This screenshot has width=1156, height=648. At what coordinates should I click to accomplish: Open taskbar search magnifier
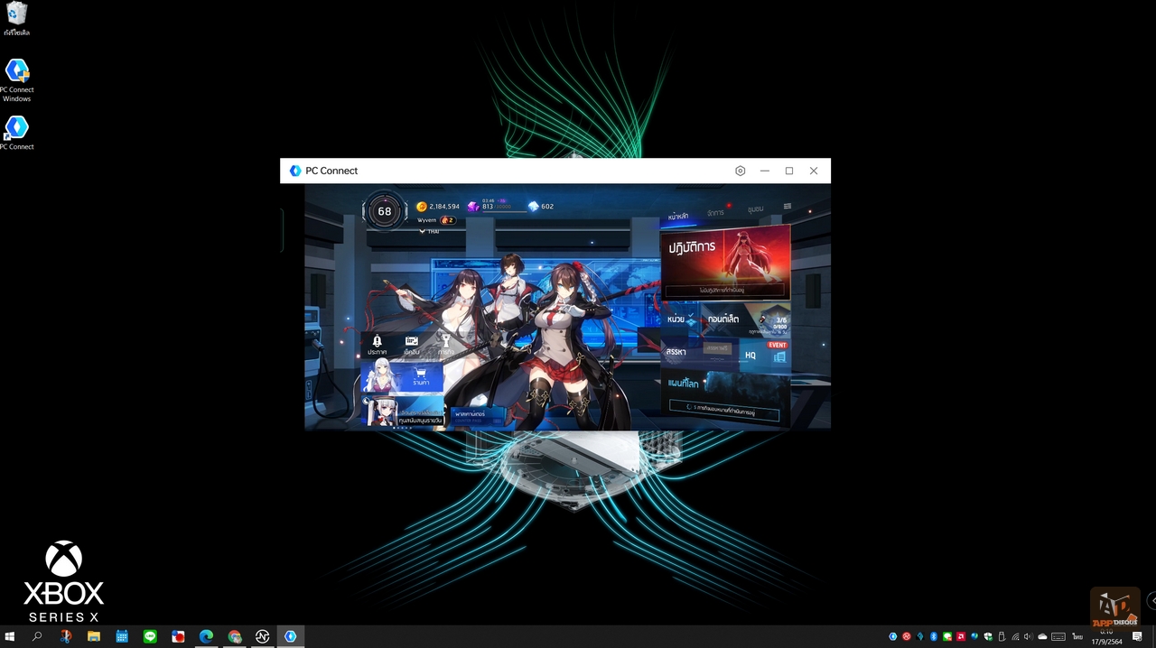pyautogui.click(x=37, y=636)
